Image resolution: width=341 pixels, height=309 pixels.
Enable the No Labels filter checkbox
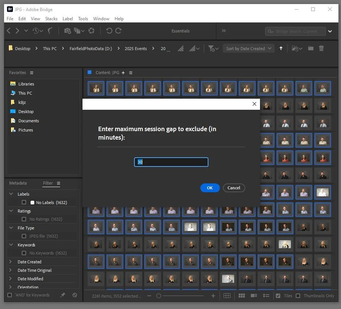pyautogui.click(x=24, y=202)
